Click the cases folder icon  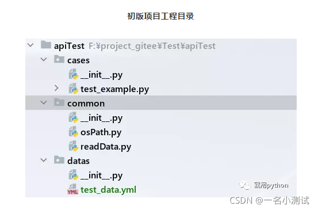tap(59, 59)
